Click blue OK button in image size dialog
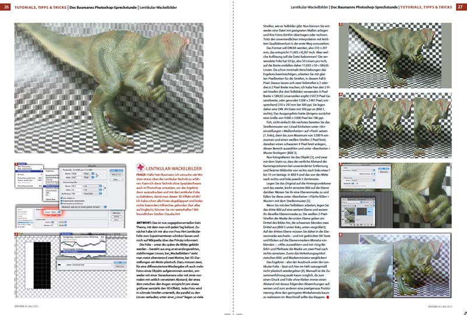The width and height of the screenshot is (467, 315). [116, 170]
